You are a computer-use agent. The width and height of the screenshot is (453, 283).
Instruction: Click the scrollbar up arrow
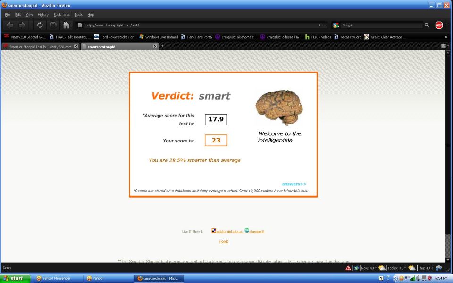click(x=448, y=53)
